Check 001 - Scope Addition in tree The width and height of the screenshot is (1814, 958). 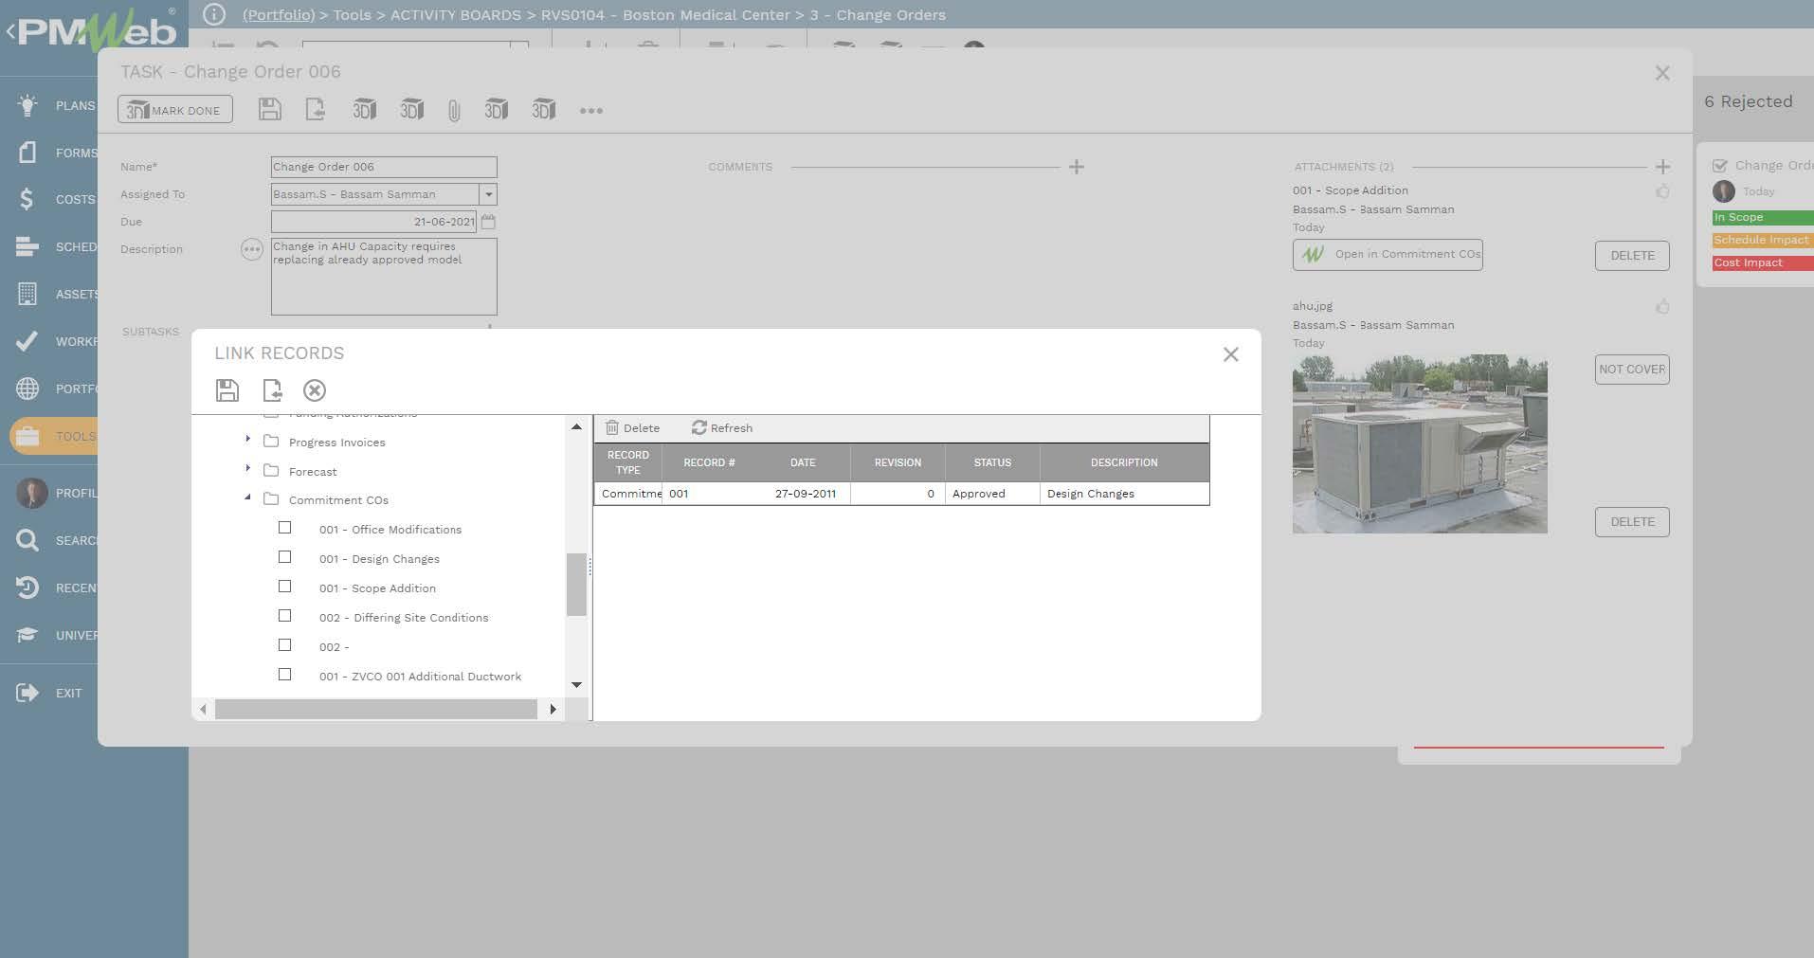pyautogui.click(x=284, y=587)
